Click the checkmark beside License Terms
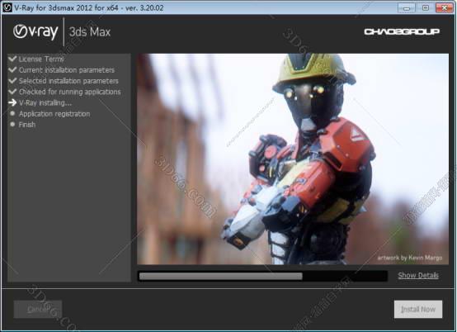Screen dimensions: 457x332 [12, 59]
